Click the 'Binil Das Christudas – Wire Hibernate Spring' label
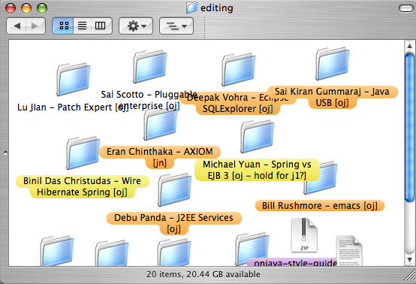Image resolution: width=416 pixels, height=284 pixels. 83,186
